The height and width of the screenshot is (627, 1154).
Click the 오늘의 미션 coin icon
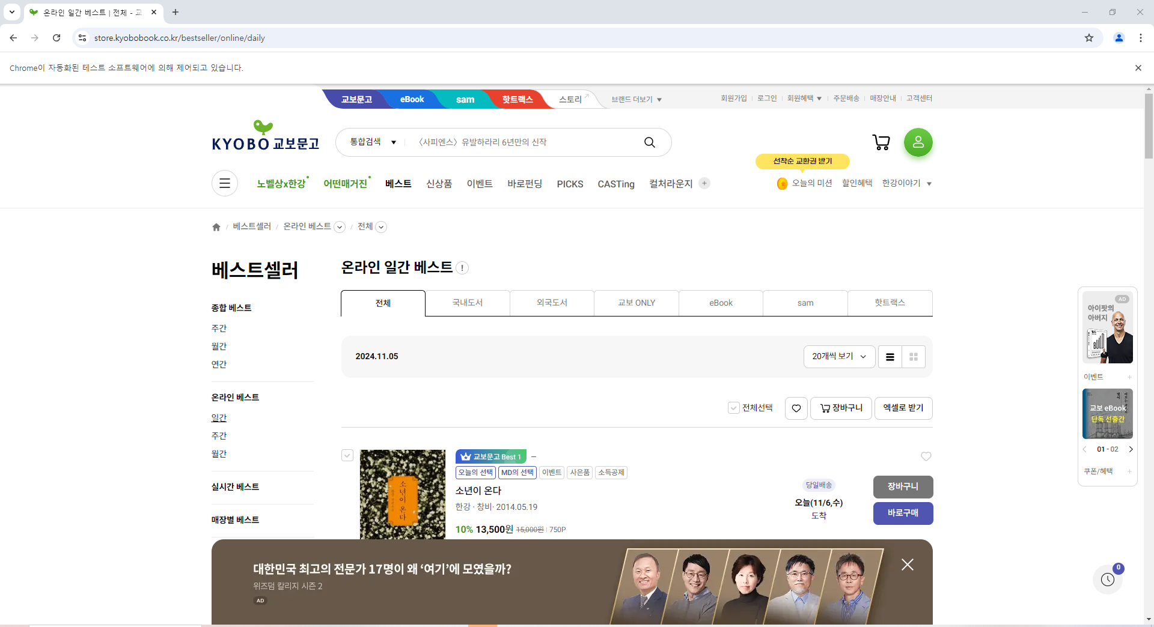point(782,184)
